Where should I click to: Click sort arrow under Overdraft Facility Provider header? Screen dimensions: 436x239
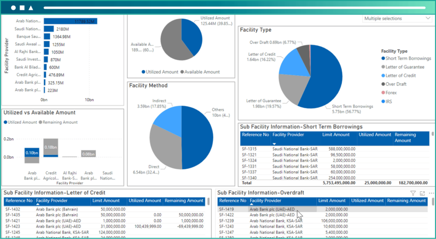pos(252,205)
